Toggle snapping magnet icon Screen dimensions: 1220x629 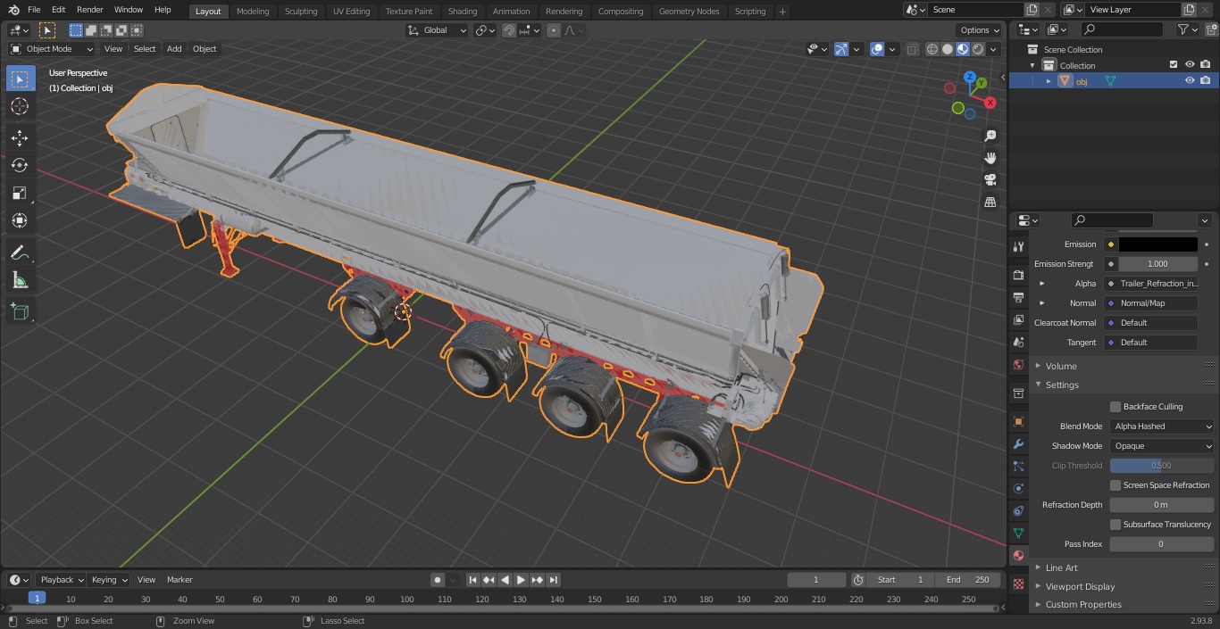pos(509,30)
